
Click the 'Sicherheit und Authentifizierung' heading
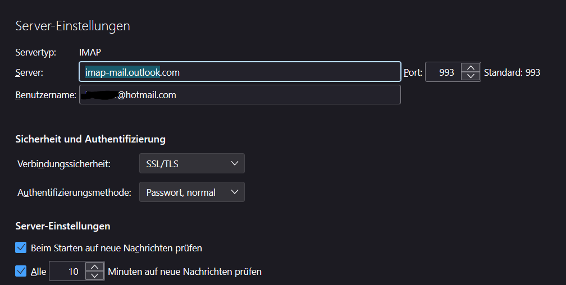click(x=90, y=139)
